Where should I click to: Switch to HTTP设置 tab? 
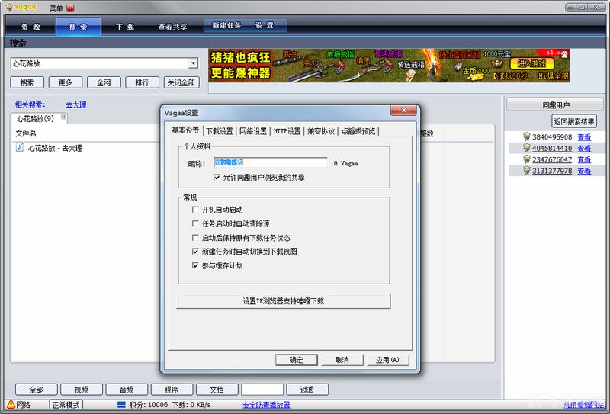[x=287, y=131]
